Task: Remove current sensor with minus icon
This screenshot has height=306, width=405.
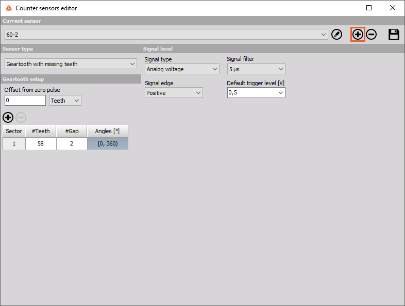Action: click(x=371, y=35)
